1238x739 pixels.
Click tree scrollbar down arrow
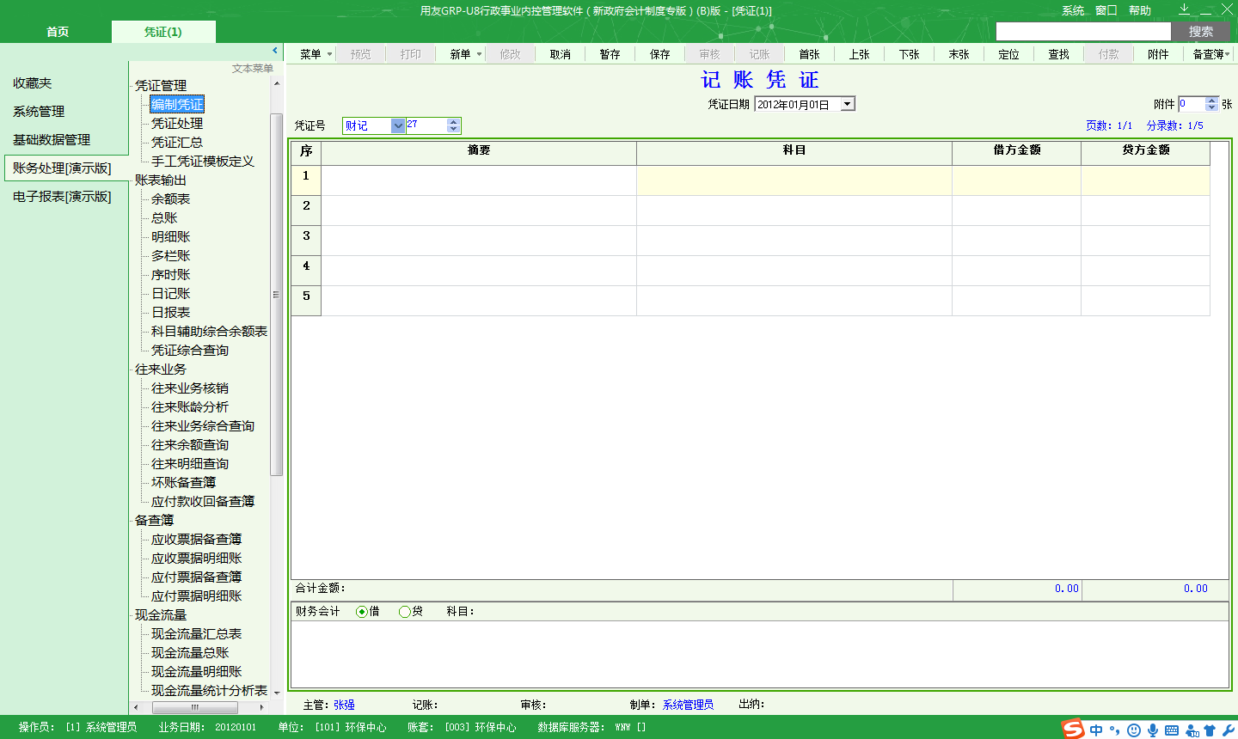276,692
